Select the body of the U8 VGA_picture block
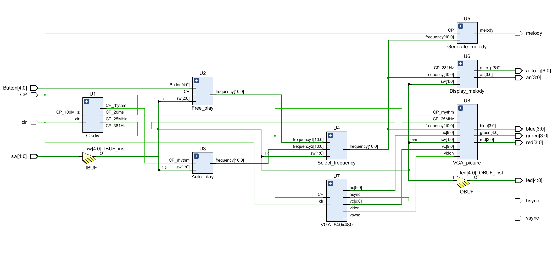 pos(467,132)
